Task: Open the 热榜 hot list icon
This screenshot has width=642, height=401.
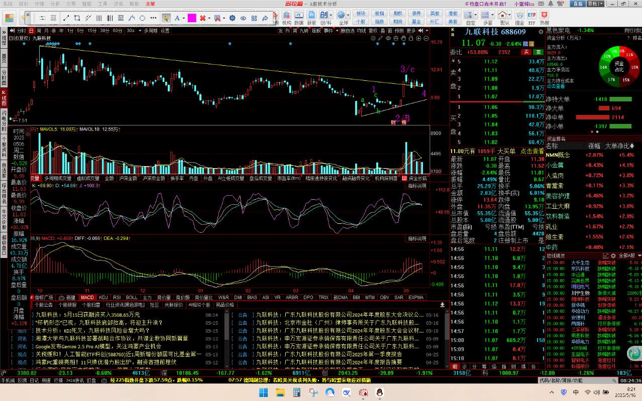Action: coord(545,18)
